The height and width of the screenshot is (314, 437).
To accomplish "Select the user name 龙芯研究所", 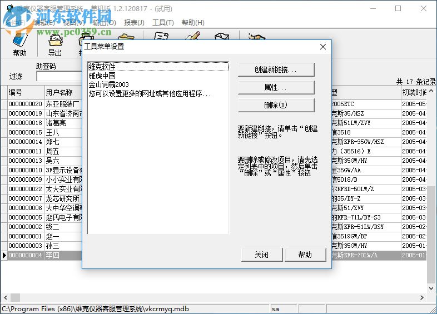I will pyautogui.click(x=63, y=198).
